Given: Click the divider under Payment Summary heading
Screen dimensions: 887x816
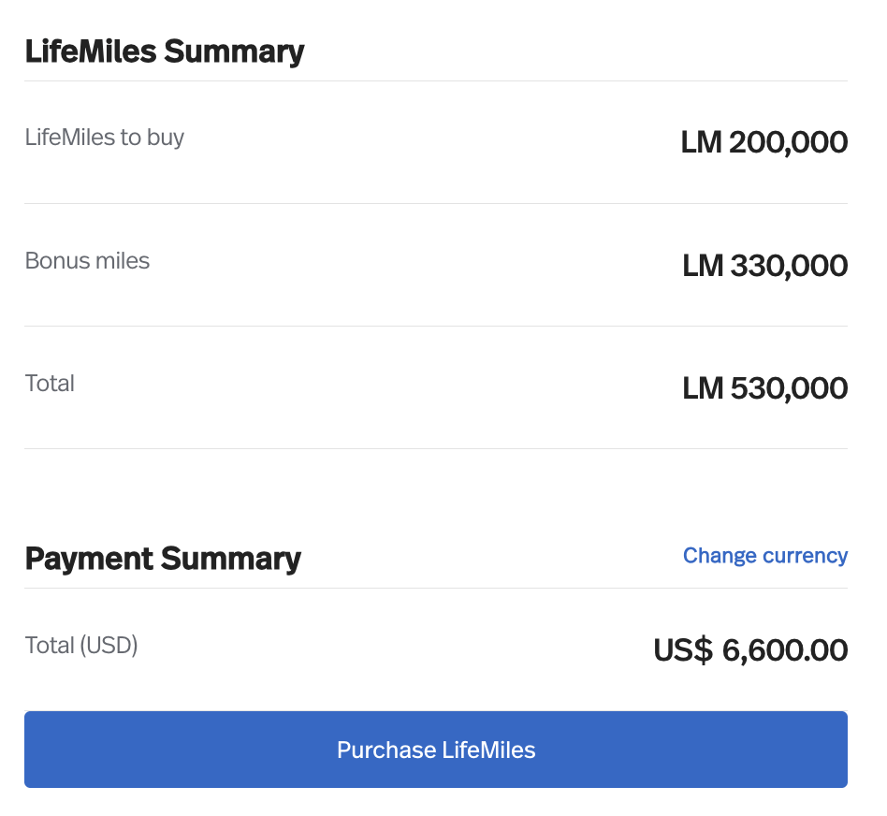Looking at the screenshot, I should pyautogui.click(x=436, y=589).
